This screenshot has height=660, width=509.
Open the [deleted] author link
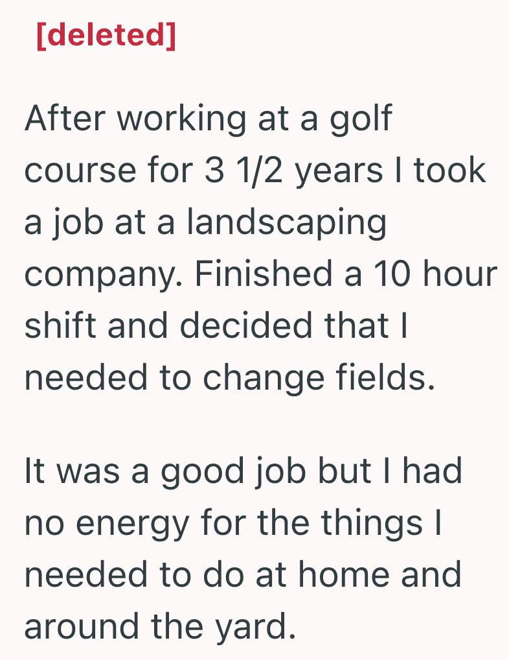[106, 36]
